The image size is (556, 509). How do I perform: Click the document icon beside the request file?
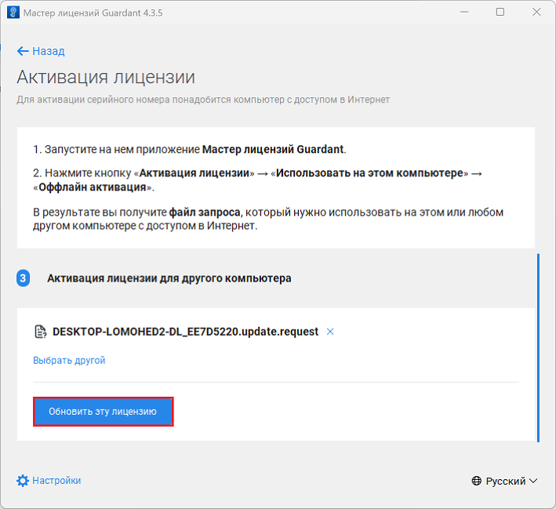pos(40,332)
